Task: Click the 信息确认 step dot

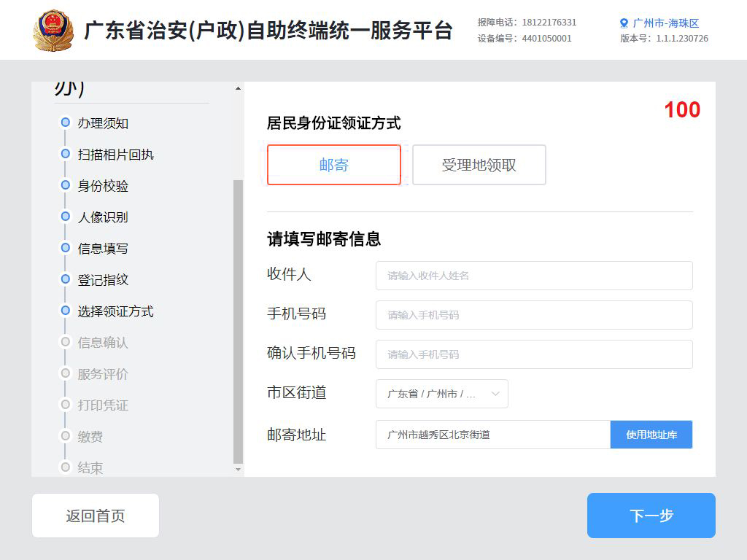Action: pyautogui.click(x=66, y=342)
